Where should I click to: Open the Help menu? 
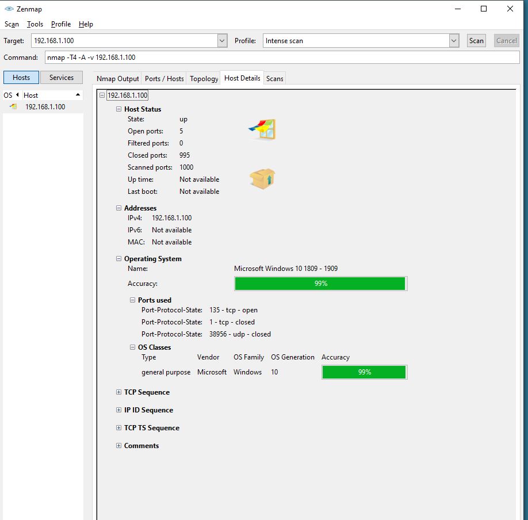click(86, 24)
